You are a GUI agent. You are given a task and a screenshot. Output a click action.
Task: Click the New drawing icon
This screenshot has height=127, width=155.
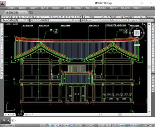coord(3,17)
